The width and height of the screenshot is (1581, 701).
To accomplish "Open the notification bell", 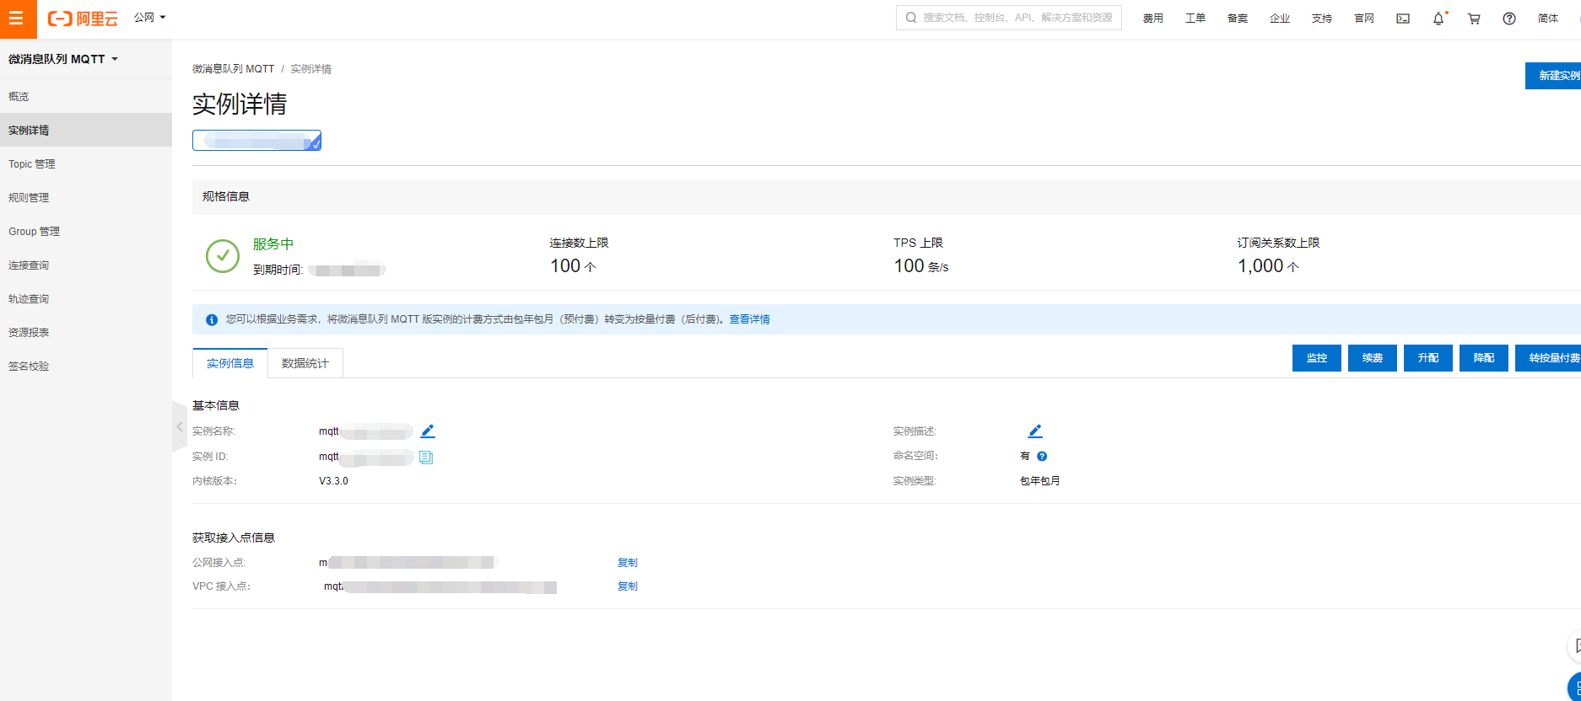I will point(1438,19).
